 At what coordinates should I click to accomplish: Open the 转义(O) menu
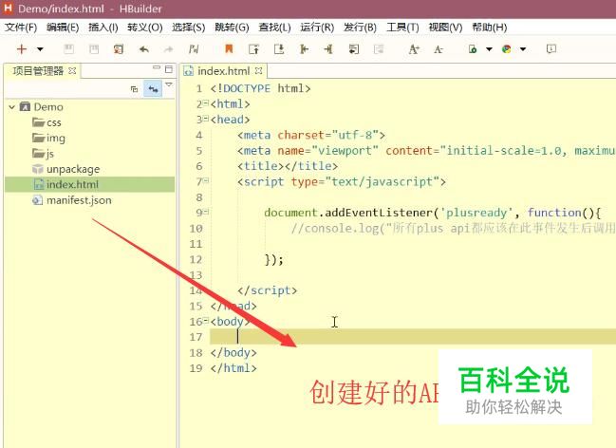point(144,28)
